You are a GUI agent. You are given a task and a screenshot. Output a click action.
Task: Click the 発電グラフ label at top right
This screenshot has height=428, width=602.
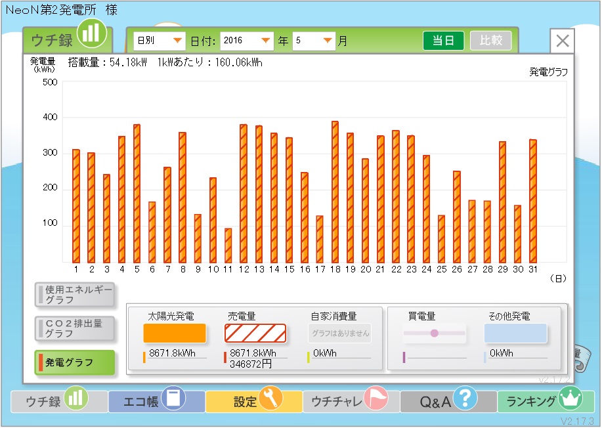coord(548,72)
